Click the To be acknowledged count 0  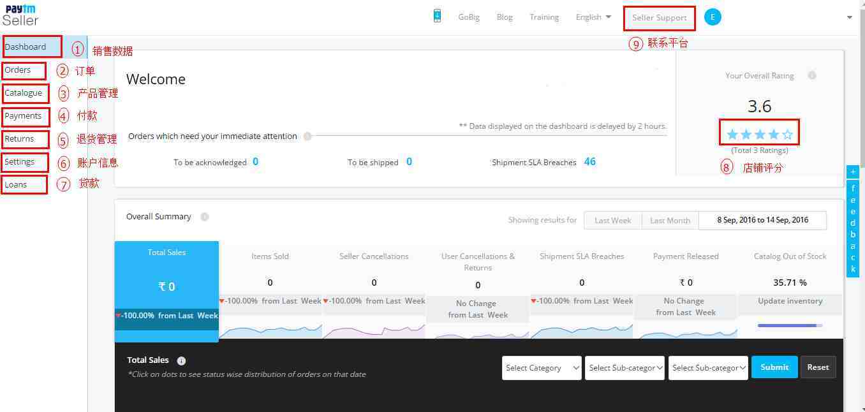(x=255, y=162)
